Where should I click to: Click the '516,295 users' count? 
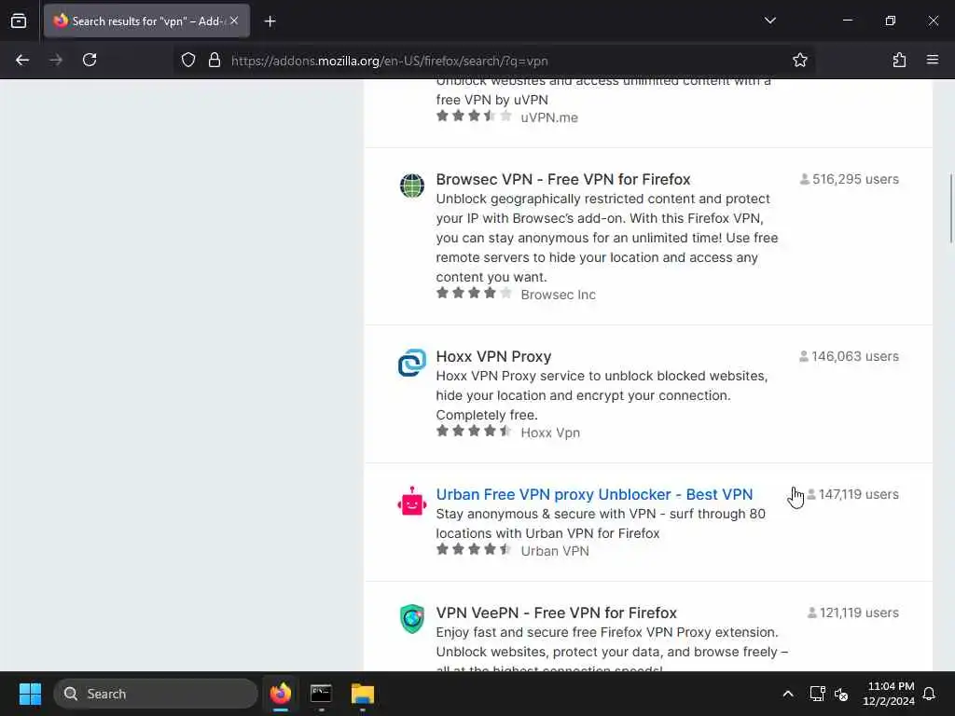tap(849, 179)
